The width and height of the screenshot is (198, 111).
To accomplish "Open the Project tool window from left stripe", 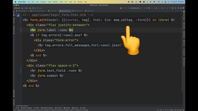I will click(x=14, y=13).
